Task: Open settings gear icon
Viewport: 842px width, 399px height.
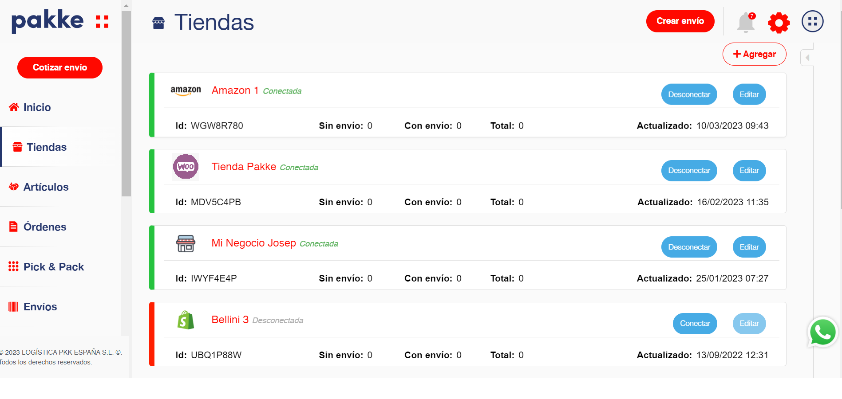Action: (779, 23)
